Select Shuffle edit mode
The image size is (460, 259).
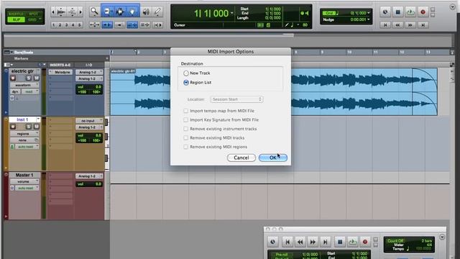17,14
